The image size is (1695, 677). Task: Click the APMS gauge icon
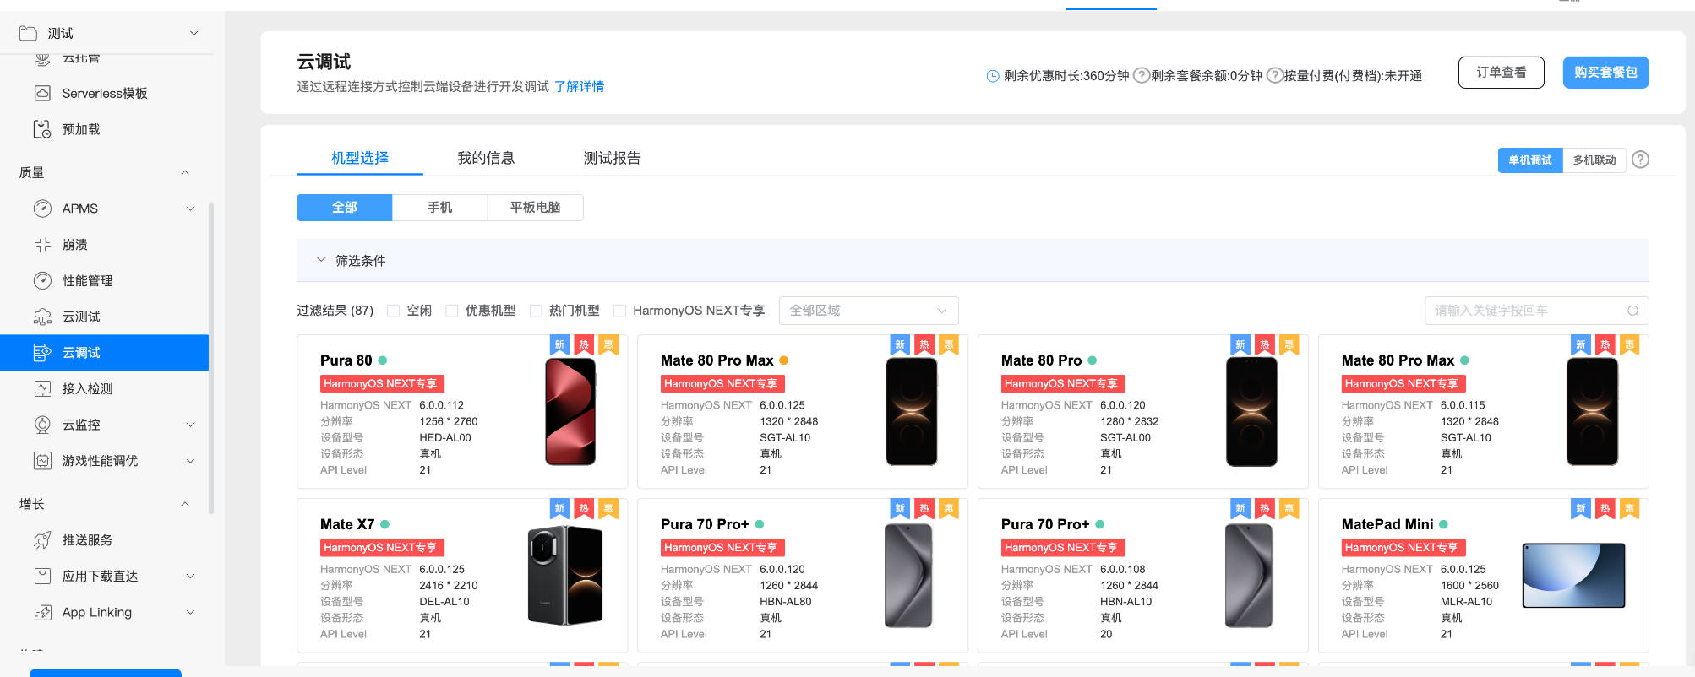[42, 209]
